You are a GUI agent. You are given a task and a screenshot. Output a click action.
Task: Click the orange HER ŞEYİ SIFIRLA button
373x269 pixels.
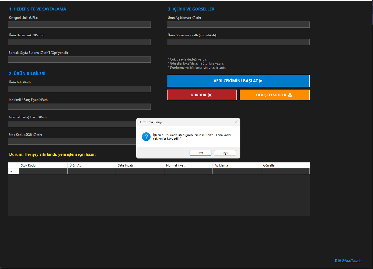(275, 95)
